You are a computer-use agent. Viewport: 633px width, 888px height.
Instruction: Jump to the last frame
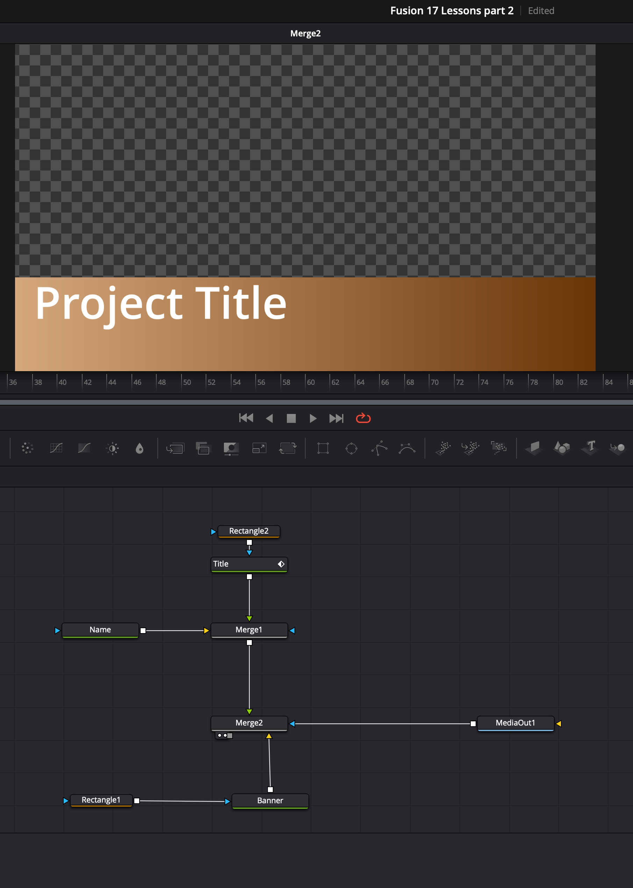pyautogui.click(x=336, y=418)
